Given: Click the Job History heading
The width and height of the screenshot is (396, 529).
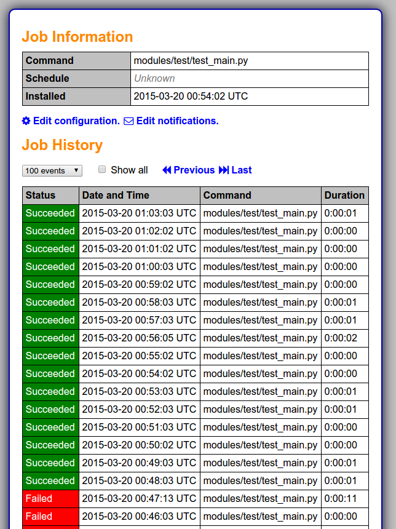Looking at the screenshot, I should pos(62,145).
